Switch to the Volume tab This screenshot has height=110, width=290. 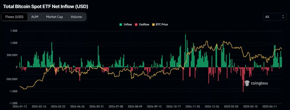(76, 17)
